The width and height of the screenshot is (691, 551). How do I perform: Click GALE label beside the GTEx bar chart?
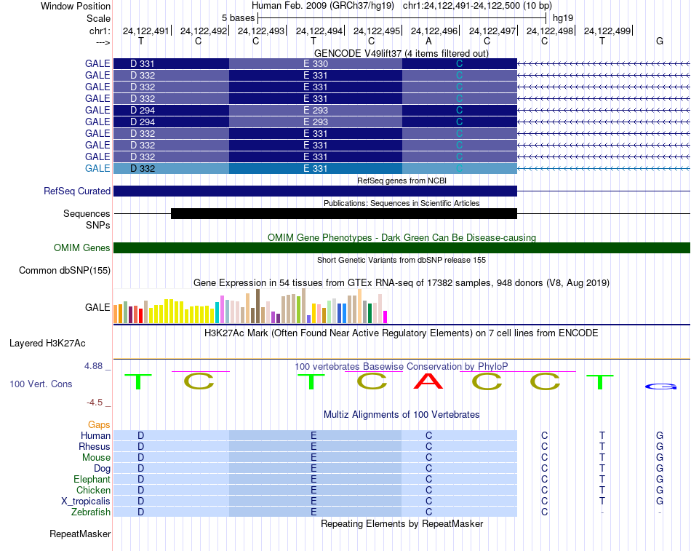[97, 307]
